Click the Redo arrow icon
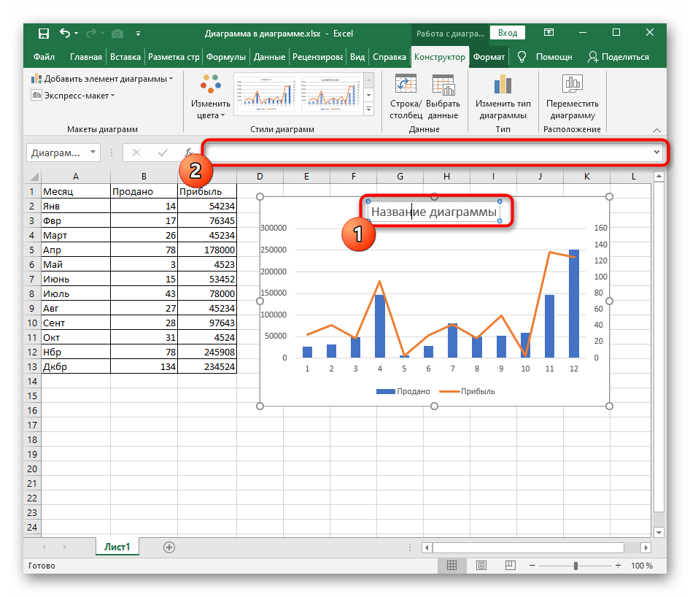This screenshot has height=597, width=690. (x=91, y=33)
